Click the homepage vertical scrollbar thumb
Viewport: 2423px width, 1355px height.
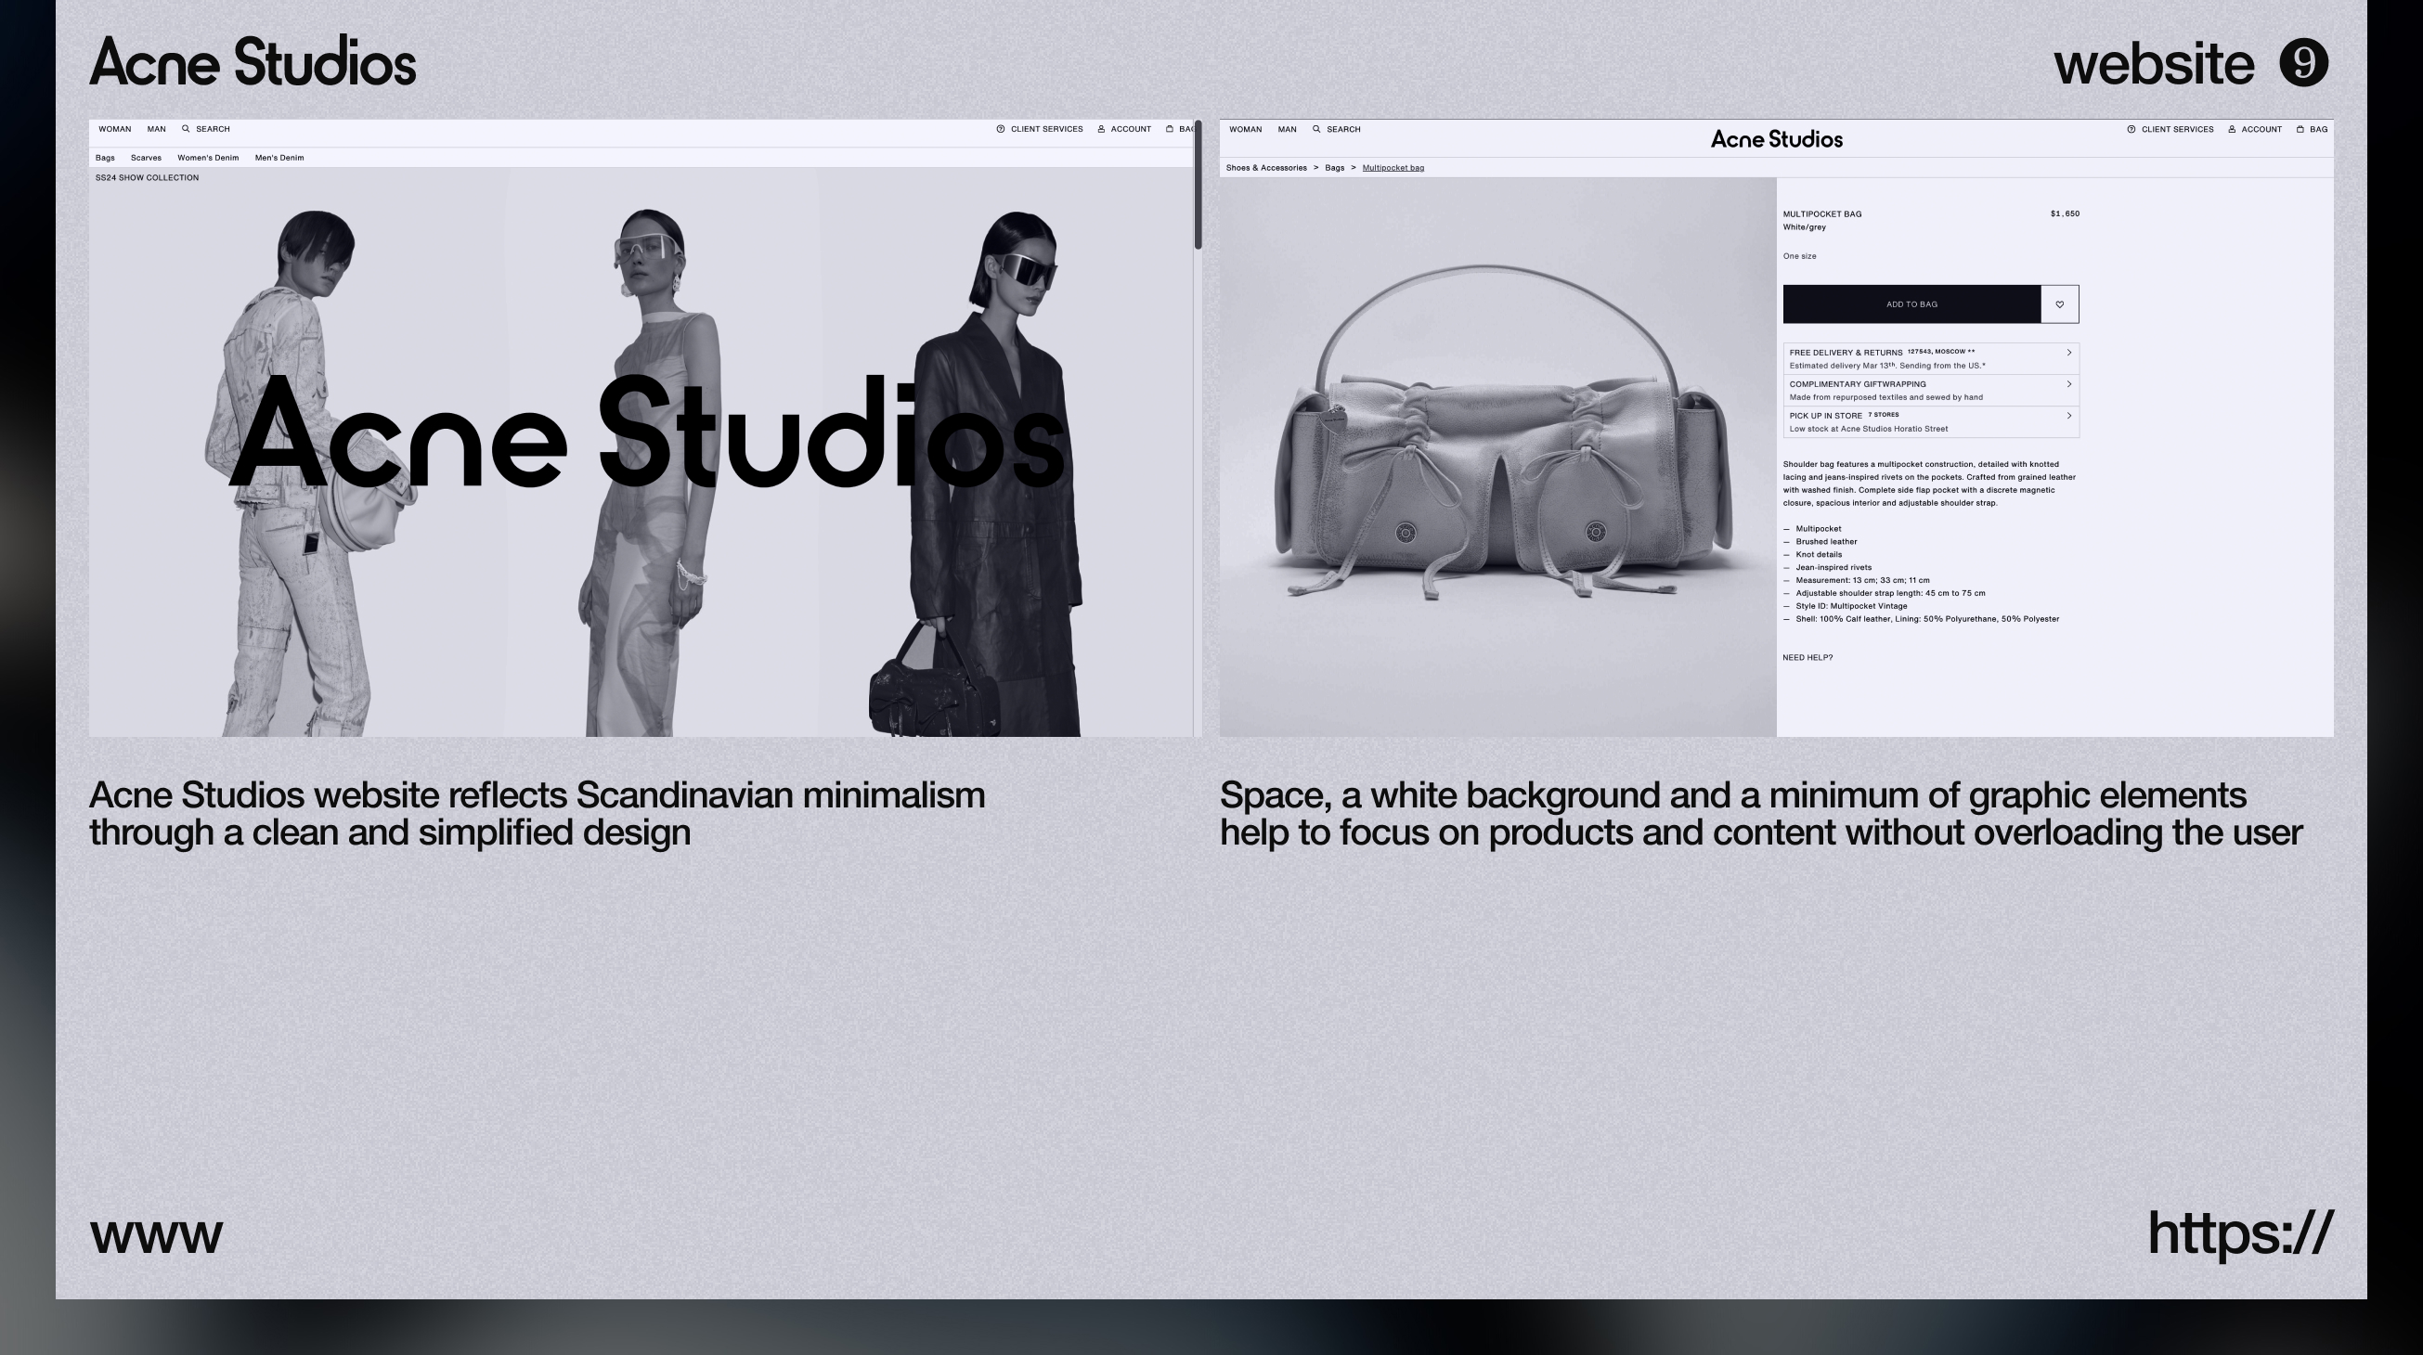1198,184
